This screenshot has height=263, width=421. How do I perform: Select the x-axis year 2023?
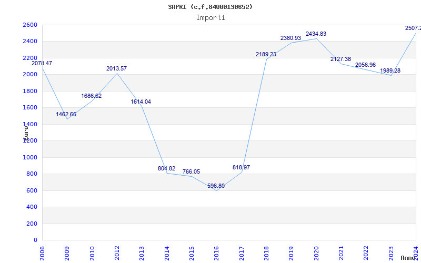(391, 253)
